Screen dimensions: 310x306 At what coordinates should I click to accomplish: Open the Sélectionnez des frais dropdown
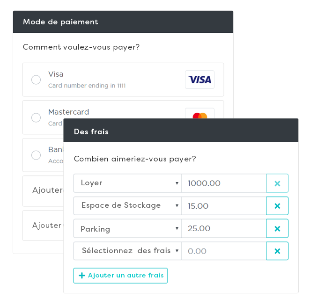pos(127,251)
